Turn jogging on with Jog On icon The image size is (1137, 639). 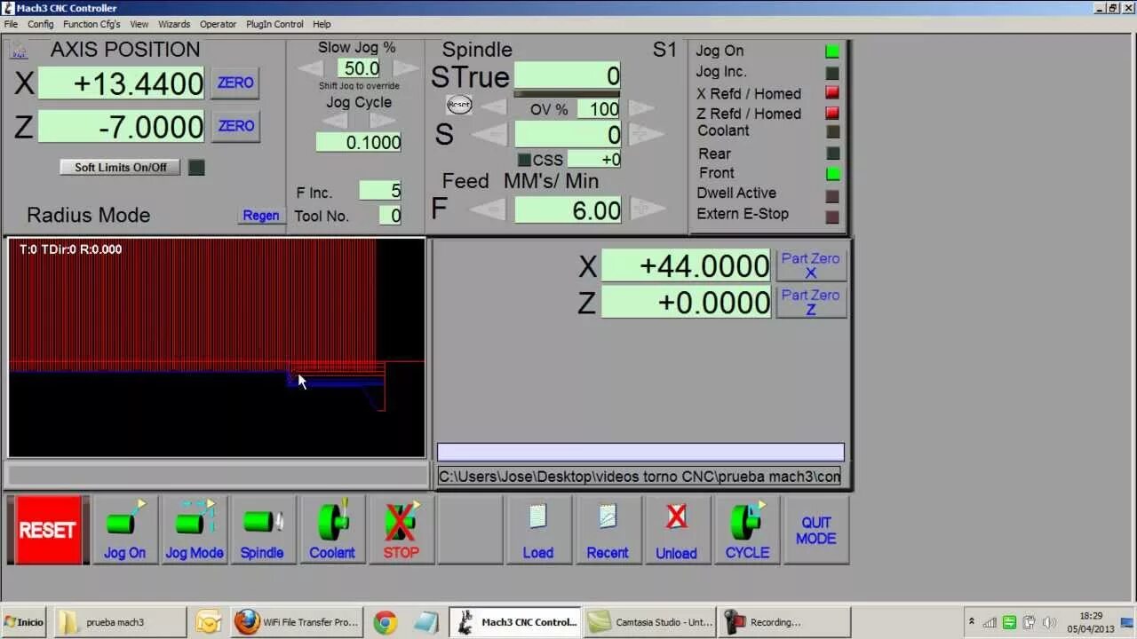coord(124,530)
